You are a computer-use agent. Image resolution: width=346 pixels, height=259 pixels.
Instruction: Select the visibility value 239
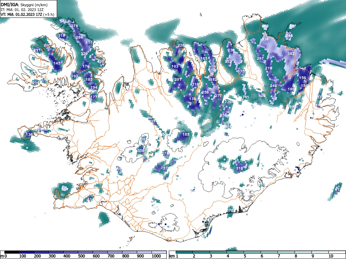click(231, 50)
